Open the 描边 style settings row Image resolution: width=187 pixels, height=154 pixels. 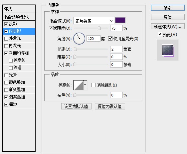(x=19, y=104)
